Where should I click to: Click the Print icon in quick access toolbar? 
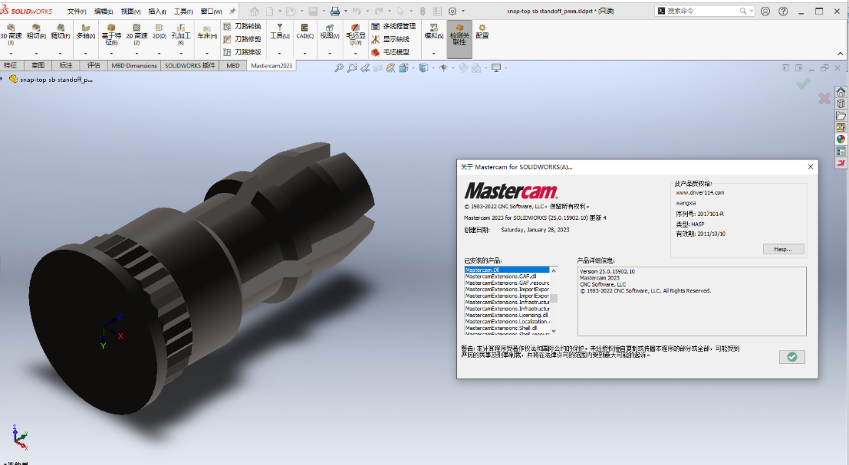[334, 11]
